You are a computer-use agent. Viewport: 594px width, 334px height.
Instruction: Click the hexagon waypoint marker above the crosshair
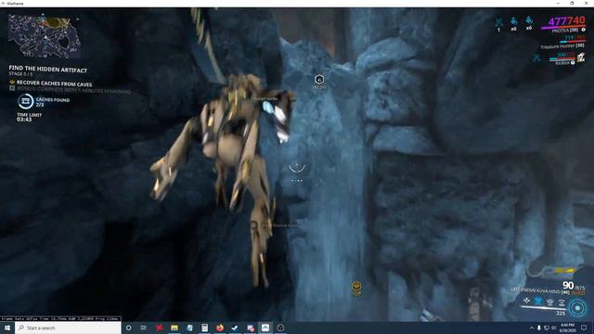tap(319, 80)
